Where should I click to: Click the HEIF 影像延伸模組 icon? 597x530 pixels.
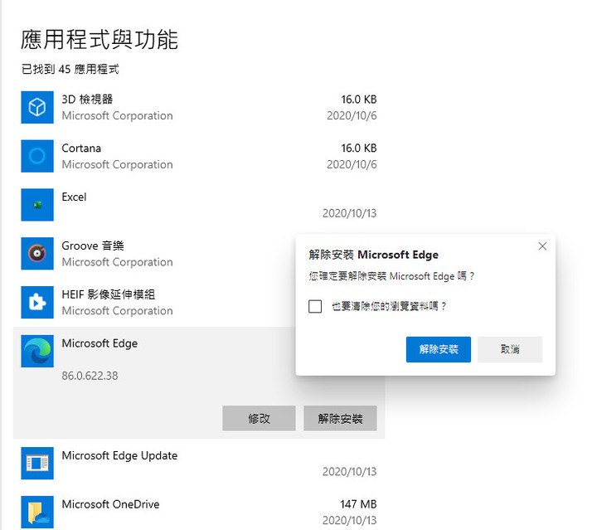tap(37, 302)
